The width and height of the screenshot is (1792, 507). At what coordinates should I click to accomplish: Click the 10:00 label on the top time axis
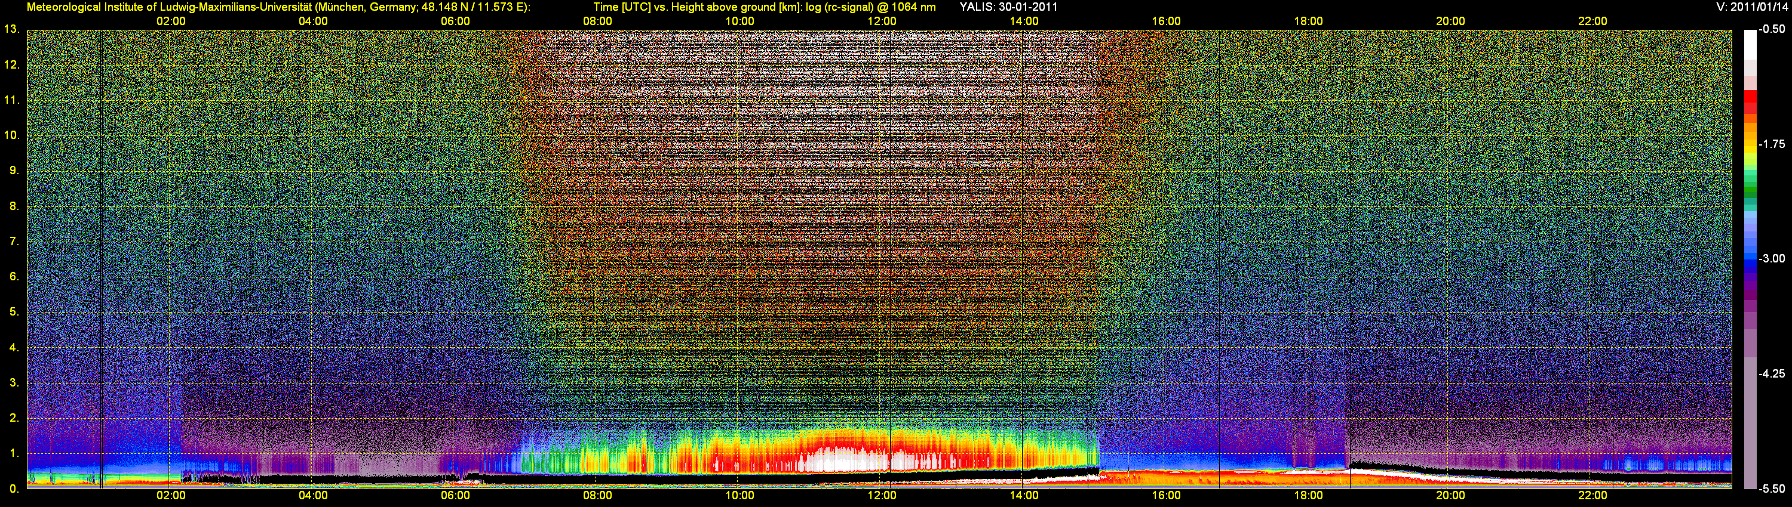point(739,21)
